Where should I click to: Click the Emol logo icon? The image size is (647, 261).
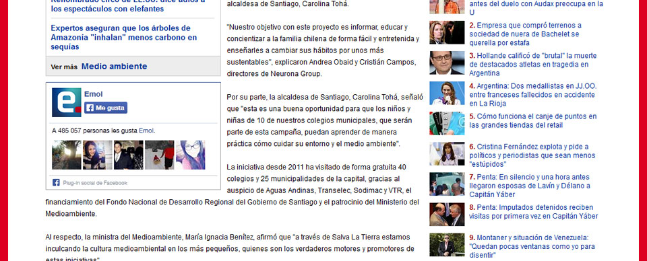click(x=67, y=102)
